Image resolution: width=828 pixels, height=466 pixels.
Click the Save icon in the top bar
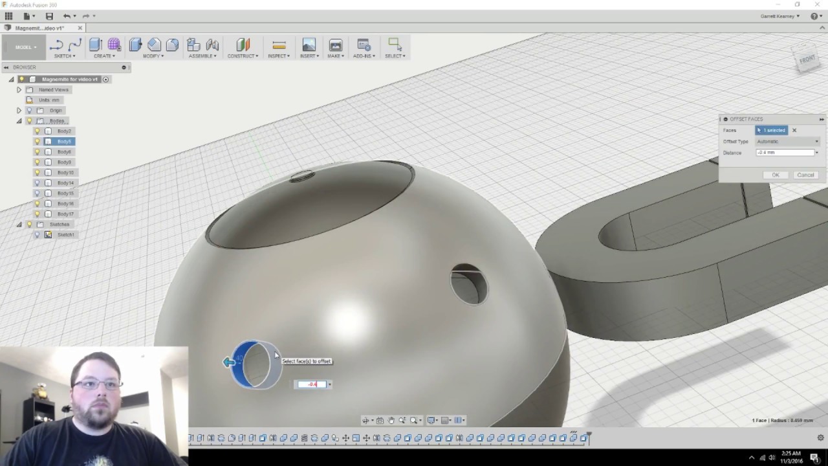49,16
